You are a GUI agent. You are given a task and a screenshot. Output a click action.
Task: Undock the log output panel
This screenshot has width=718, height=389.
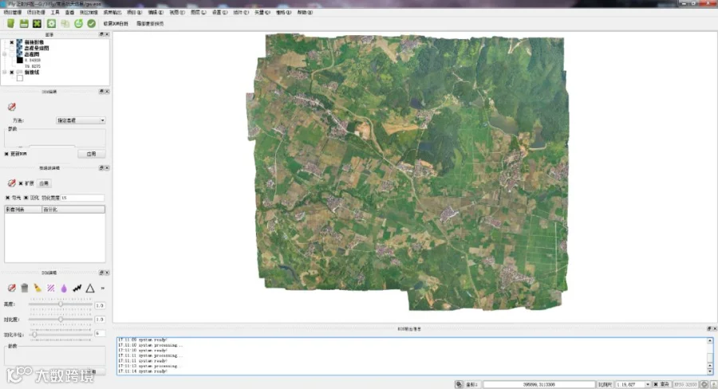[x=709, y=328]
